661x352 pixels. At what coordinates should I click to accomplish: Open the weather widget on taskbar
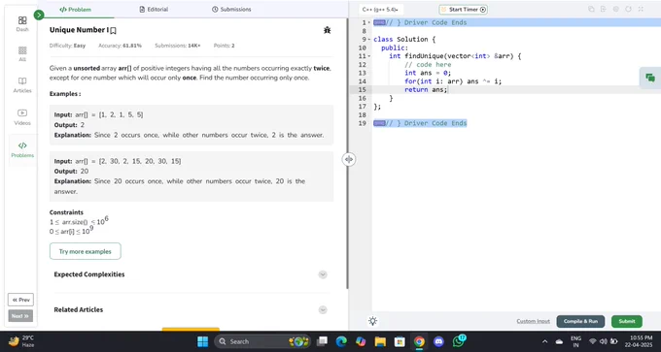pyautogui.click(x=22, y=341)
